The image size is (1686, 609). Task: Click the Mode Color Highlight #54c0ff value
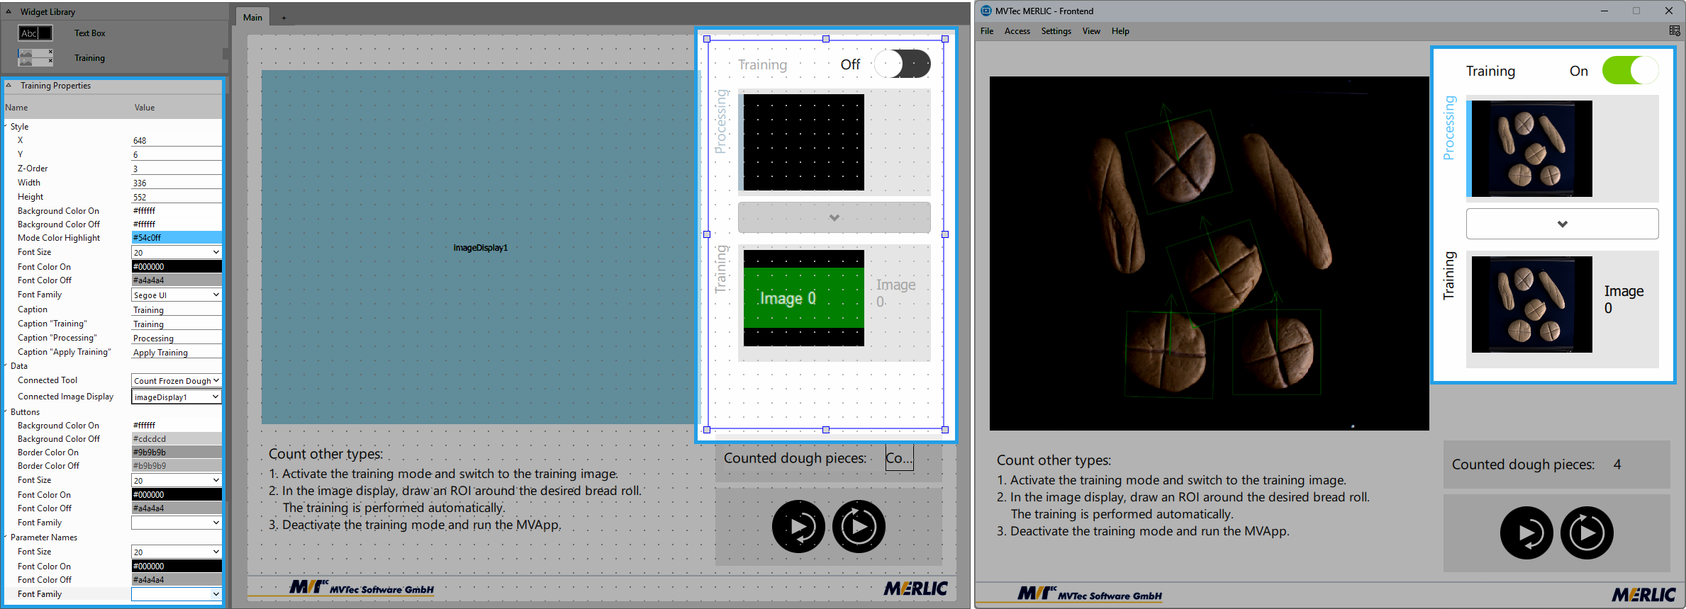pyautogui.click(x=176, y=238)
